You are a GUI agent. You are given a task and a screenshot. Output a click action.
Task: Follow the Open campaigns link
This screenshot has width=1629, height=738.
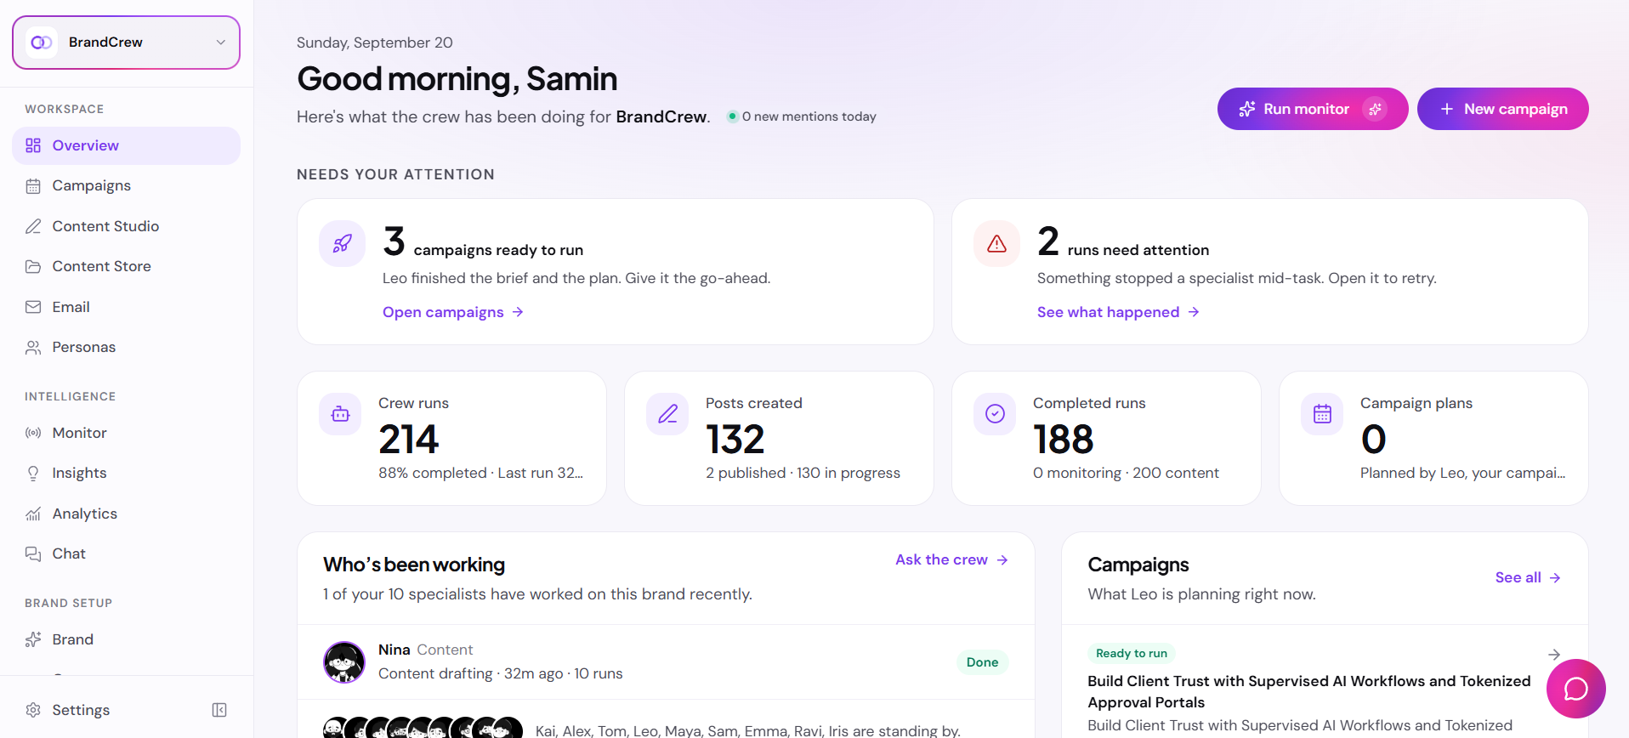(453, 312)
